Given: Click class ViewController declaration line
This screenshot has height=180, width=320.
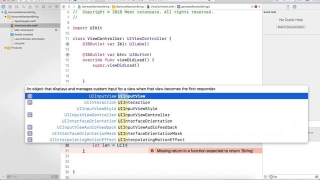Looking at the screenshot, I should click(122, 38).
